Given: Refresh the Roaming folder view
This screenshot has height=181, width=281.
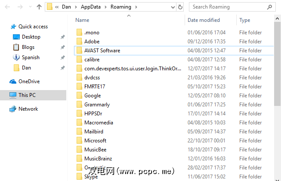Looking at the screenshot, I should pos(180,7).
